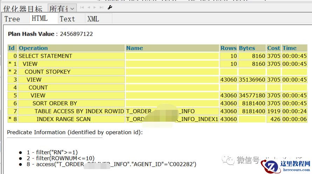
Task: Click the Predicate Information heading
Action: 75,132
